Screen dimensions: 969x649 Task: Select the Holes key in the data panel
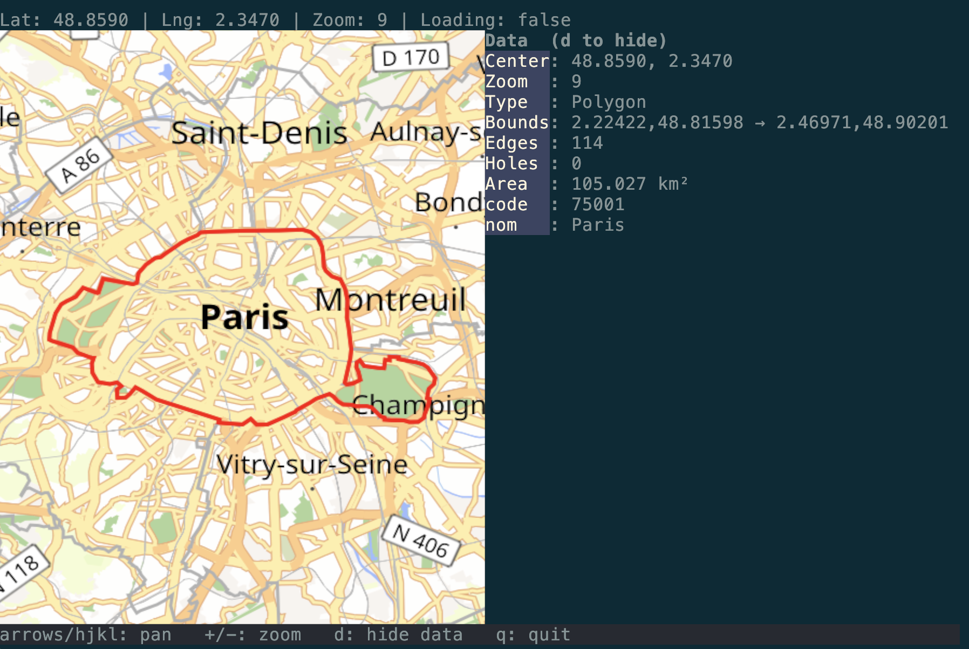[x=511, y=163]
